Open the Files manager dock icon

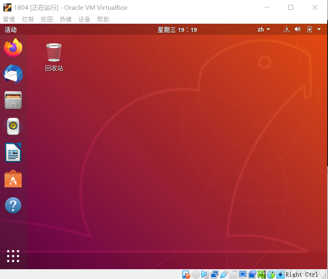click(13, 100)
